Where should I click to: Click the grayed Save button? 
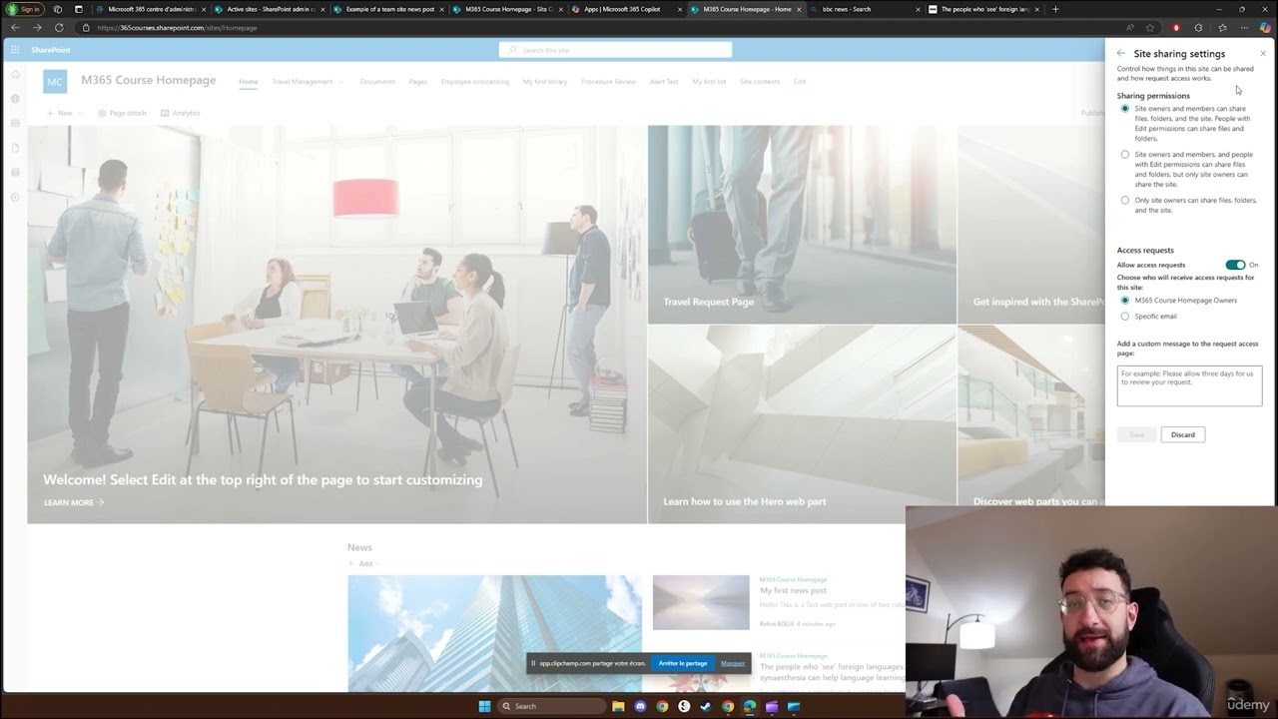coord(1136,434)
